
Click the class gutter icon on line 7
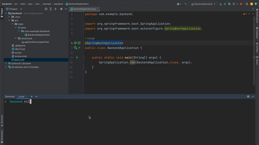[76, 48]
